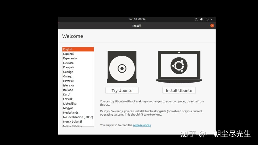258x145 pixels.
Task: Click the Install Ubuntu button
Action: pyautogui.click(x=179, y=90)
